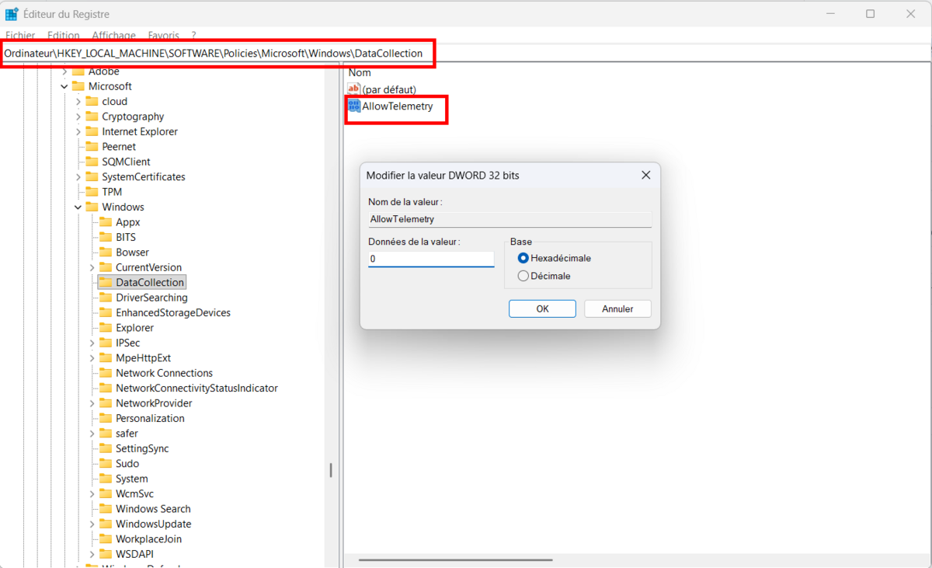932x568 pixels.
Task: Close the DWORD edit dialog with X
Action: [x=645, y=176]
